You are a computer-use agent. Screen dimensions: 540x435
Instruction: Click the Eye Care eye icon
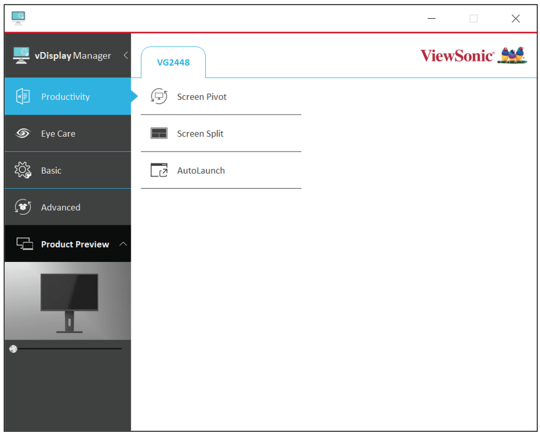tap(23, 133)
